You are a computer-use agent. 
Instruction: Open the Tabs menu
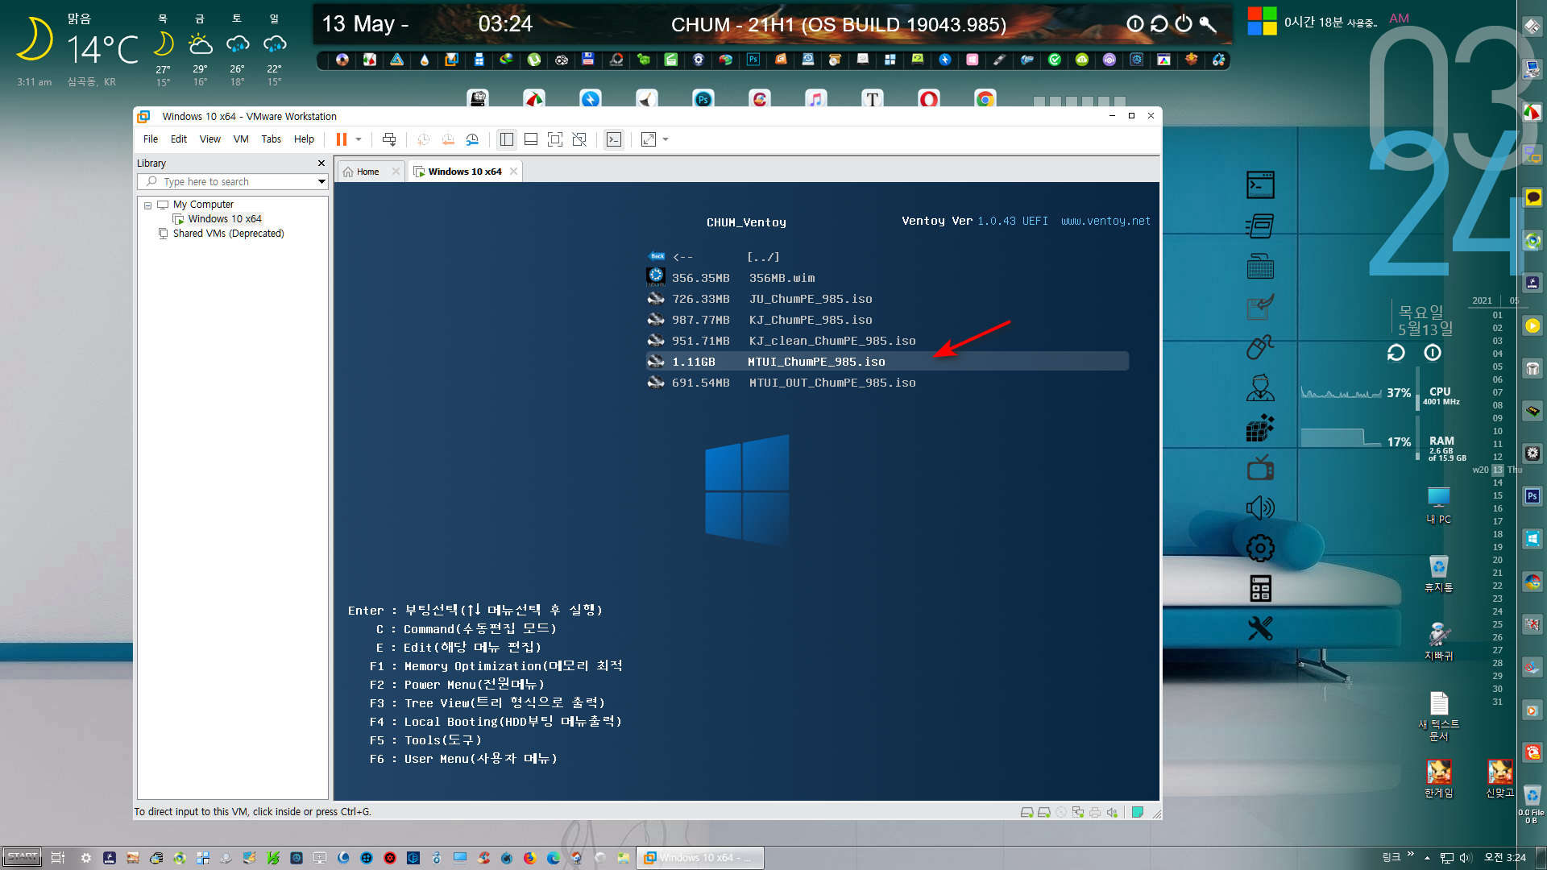pos(272,139)
